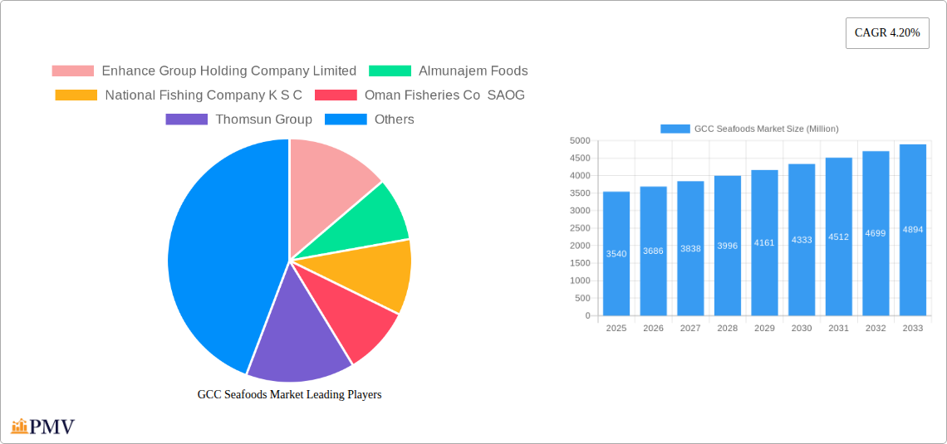Click the 2030 bar showing 4333
Screen dimensions: 947x444
tap(802, 240)
